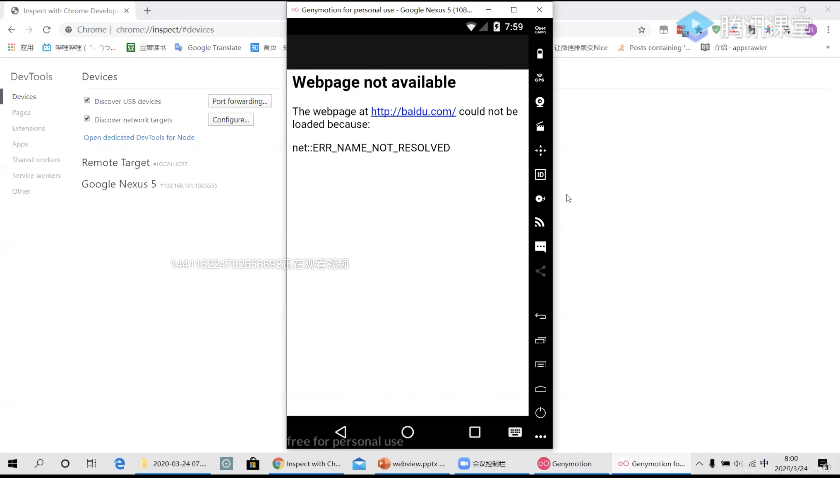Open Chrome three-dot menu
Image resolution: width=840 pixels, height=478 pixels.
tap(828, 30)
